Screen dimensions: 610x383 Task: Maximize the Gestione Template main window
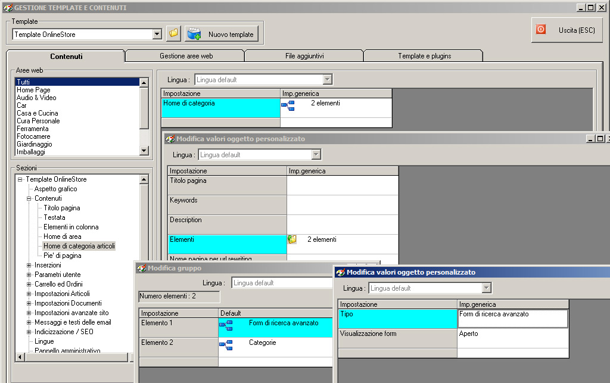coord(591,7)
